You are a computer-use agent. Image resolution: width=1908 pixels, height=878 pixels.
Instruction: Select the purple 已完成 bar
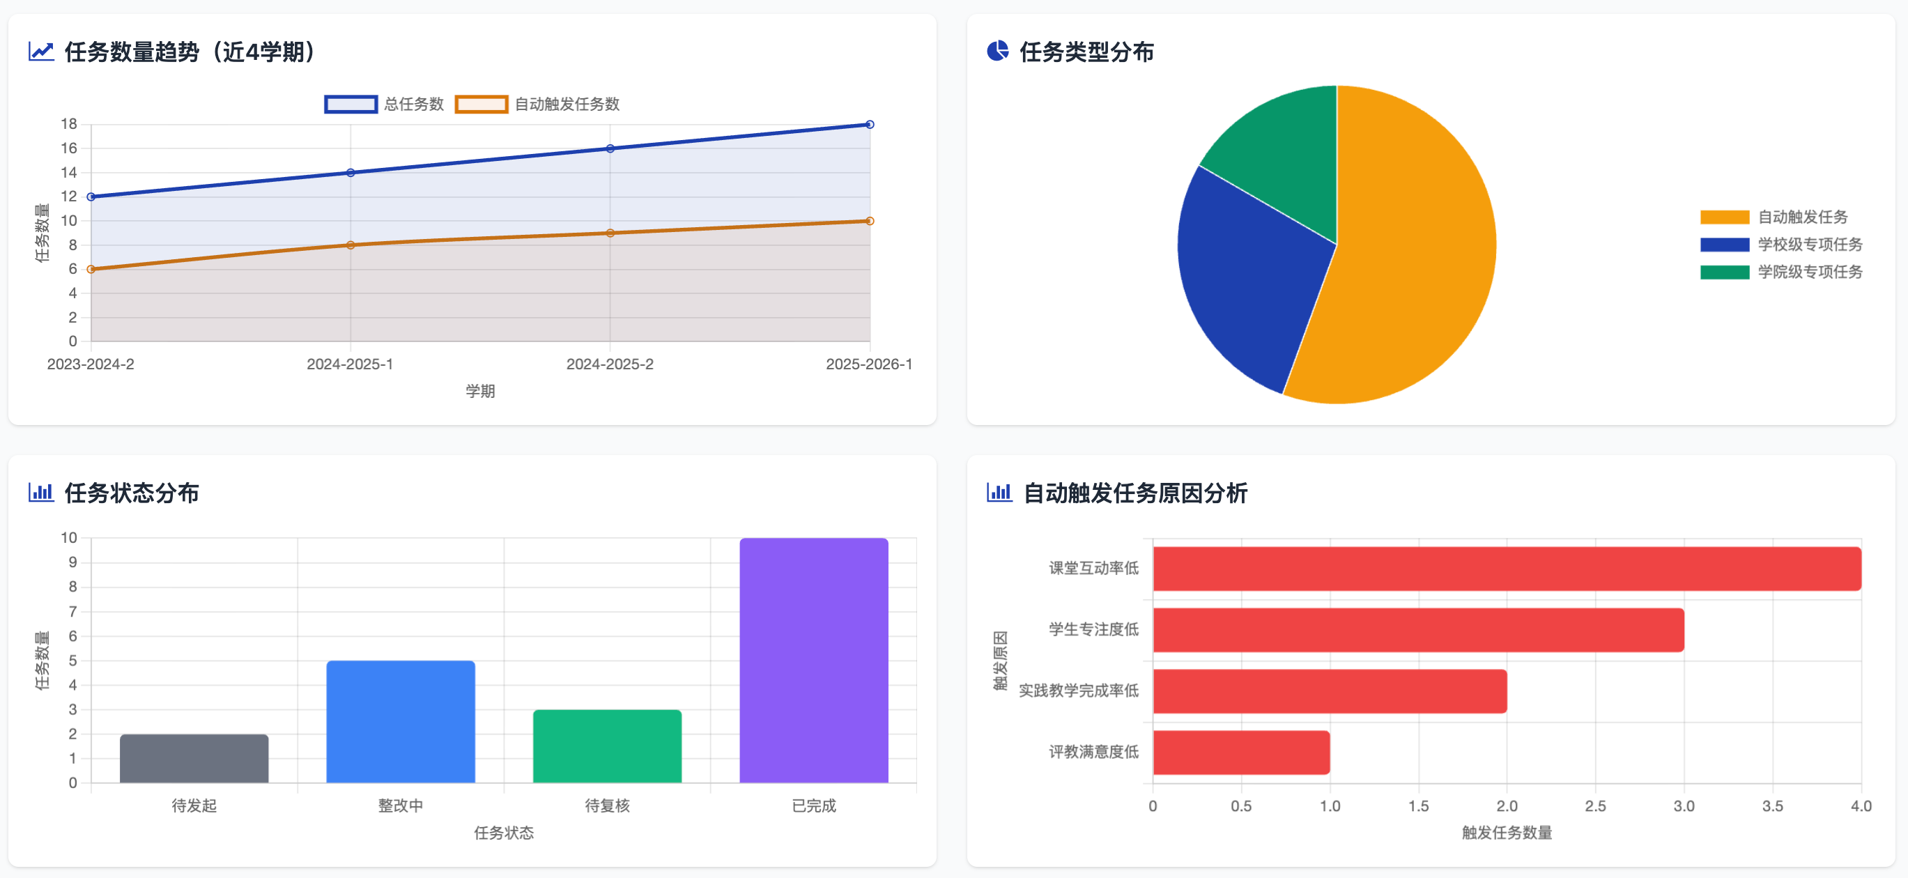pos(813,659)
